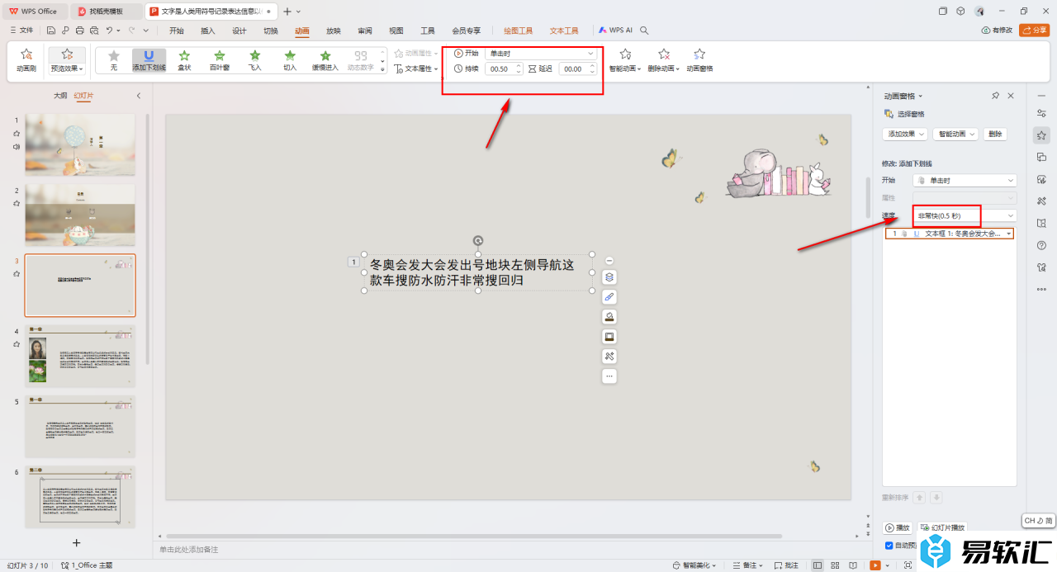The image size is (1057, 572).
Task: Select slide 4 thumbnail in the slide panel
Action: (80, 355)
